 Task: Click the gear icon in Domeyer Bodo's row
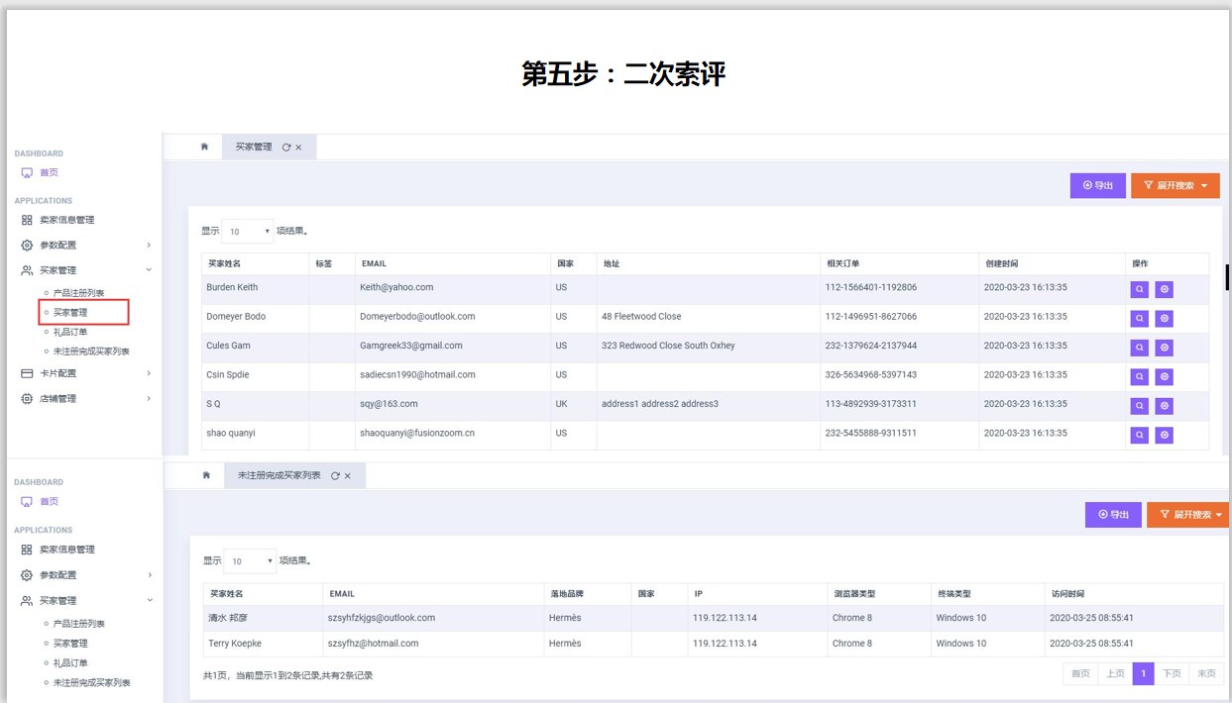pyautogui.click(x=1164, y=319)
